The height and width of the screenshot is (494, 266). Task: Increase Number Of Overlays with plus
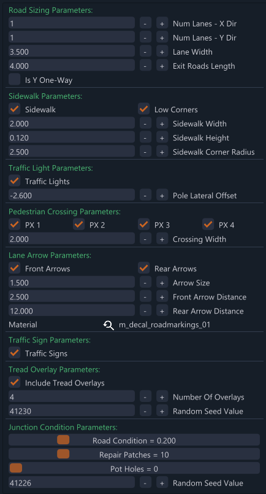[x=162, y=397]
